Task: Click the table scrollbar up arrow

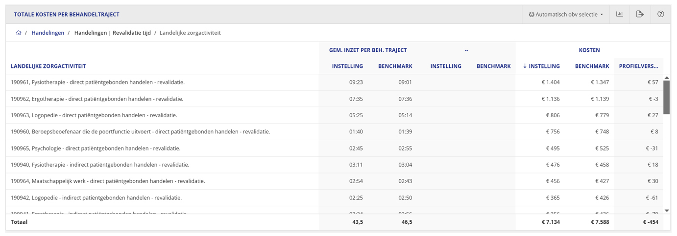Action: click(667, 78)
